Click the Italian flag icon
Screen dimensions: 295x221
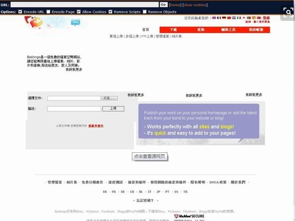[239, 18]
